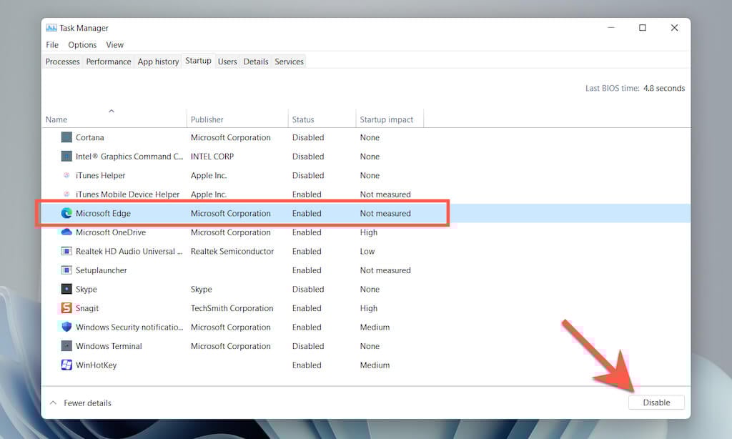This screenshot has width=732, height=439.
Task: Select the Microsoft OneDrive entry
Action: click(111, 232)
